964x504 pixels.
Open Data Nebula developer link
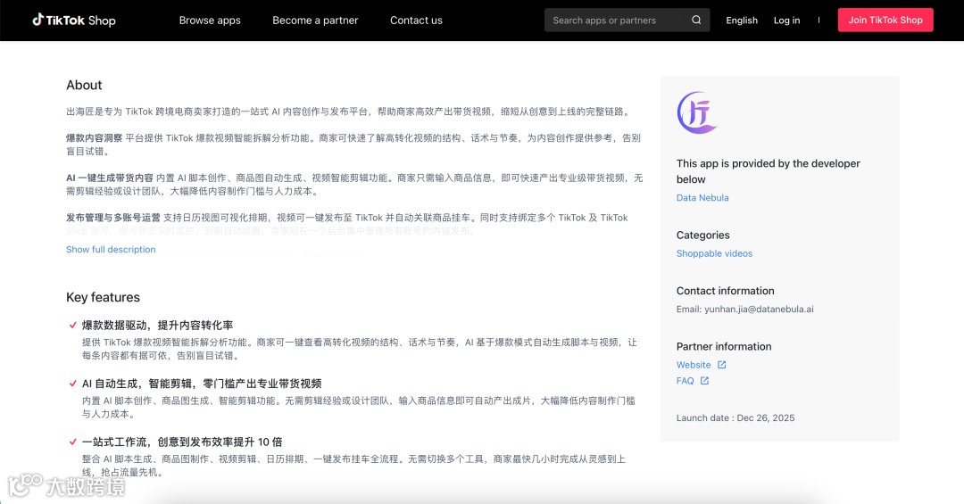click(x=702, y=198)
